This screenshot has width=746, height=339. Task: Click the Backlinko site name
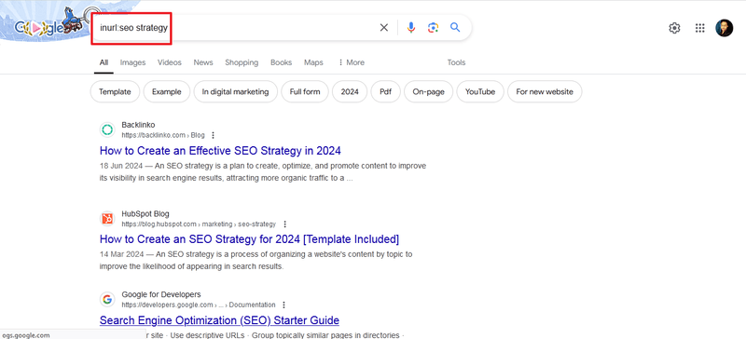click(x=138, y=125)
